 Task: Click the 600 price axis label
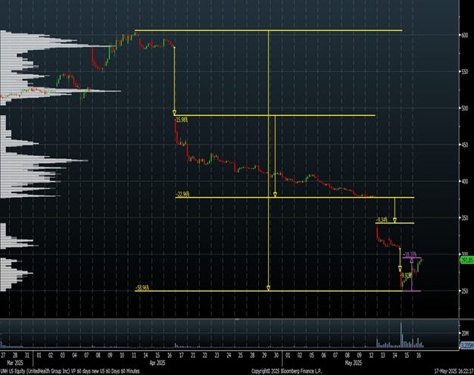464,36
